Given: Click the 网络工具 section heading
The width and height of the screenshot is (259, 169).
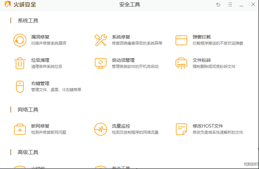Looking at the screenshot, I should [x=28, y=110].
